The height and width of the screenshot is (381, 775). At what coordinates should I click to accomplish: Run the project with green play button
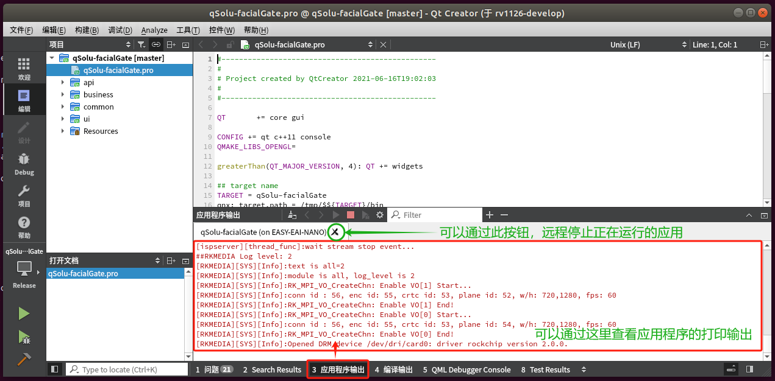coord(24,313)
